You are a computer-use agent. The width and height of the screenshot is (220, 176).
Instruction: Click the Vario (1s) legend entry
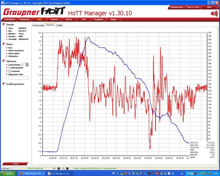pyautogui.click(x=194, y=143)
